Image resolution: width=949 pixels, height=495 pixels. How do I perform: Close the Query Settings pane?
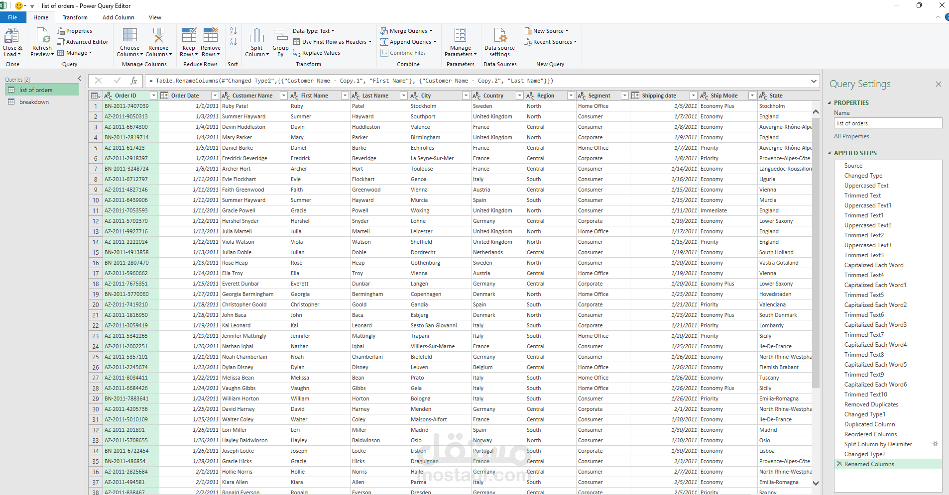[939, 84]
